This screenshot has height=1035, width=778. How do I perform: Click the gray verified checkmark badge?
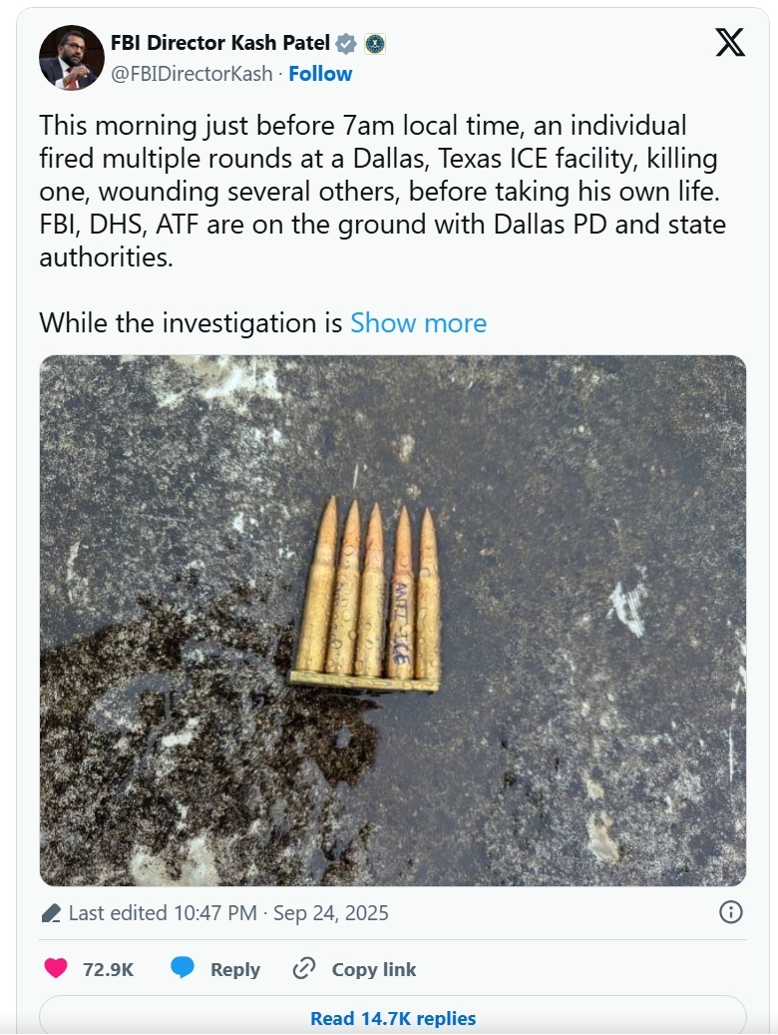346,44
